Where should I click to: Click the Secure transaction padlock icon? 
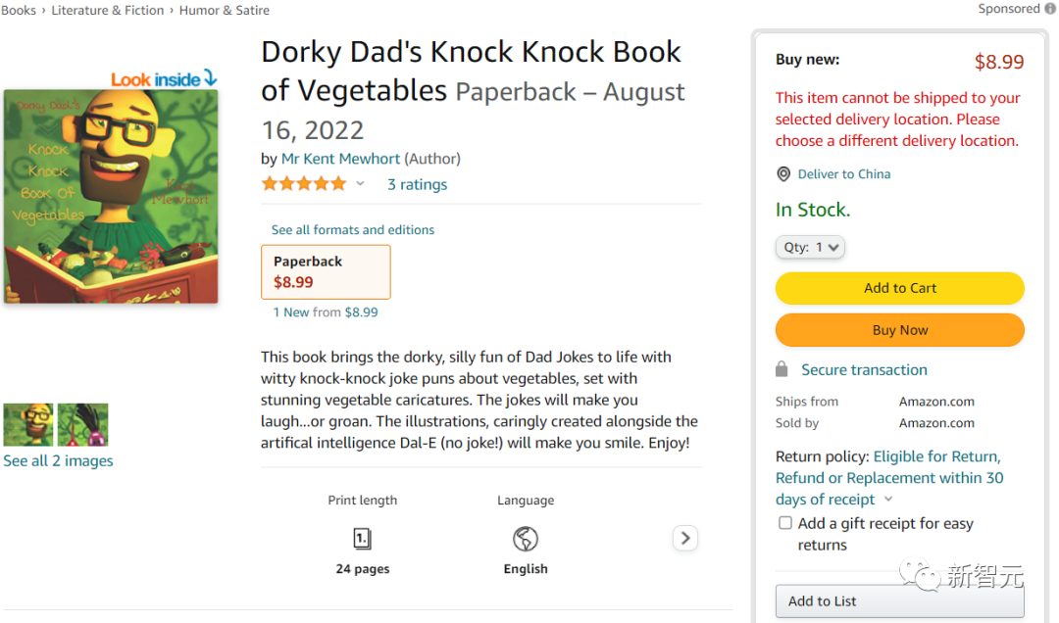click(x=782, y=369)
